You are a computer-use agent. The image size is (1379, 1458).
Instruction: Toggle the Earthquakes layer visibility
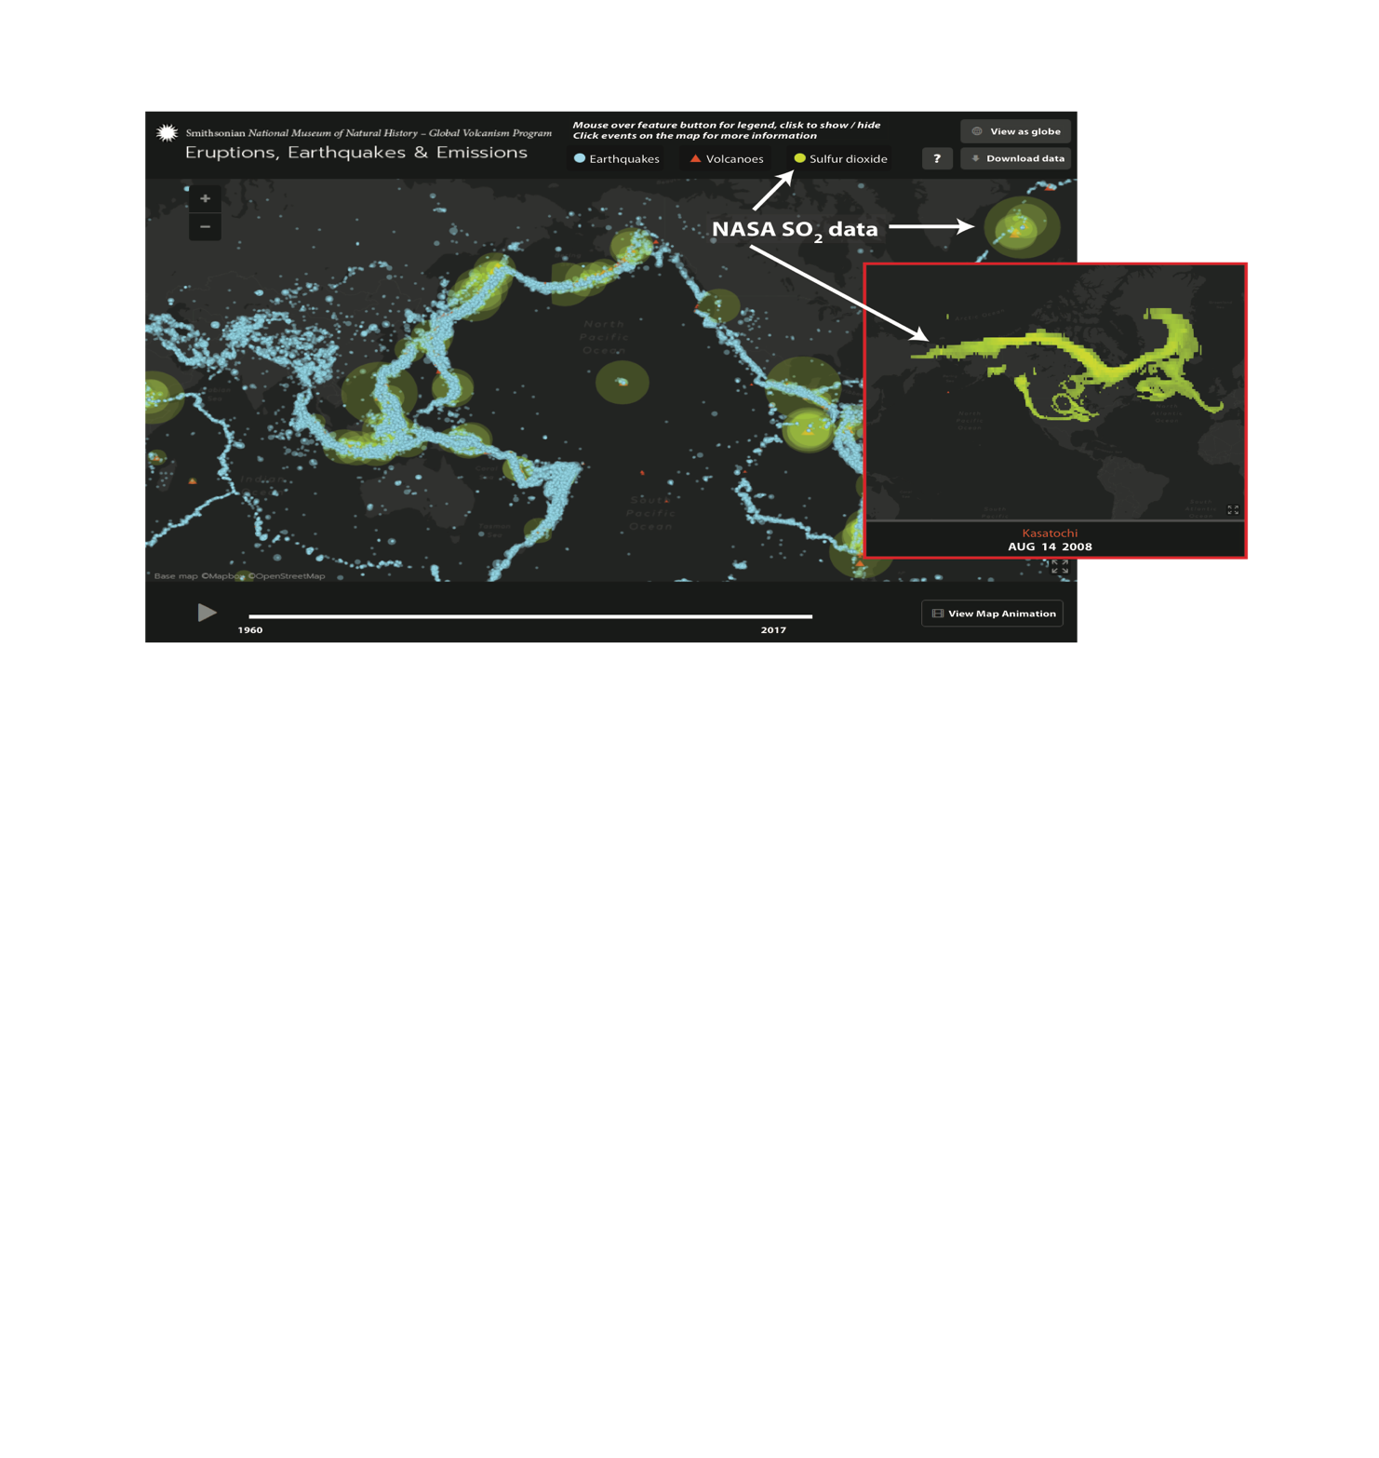click(x=617, y=158)
